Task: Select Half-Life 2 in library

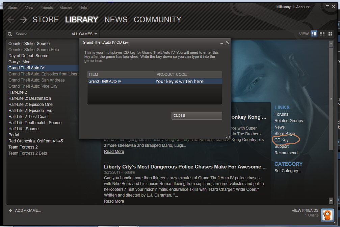Action: (18, 92)
